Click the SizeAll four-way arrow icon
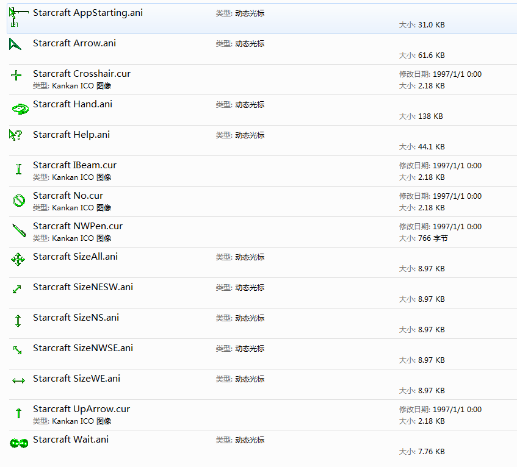517x467 pixels. (x=18, y=260)
